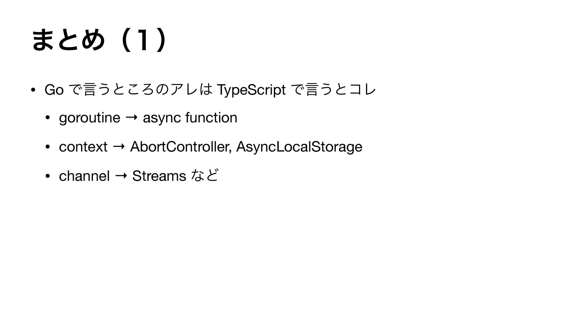This screenshot has height=326, width=581.
Task: Select the text async function
Action: (190, 117)
